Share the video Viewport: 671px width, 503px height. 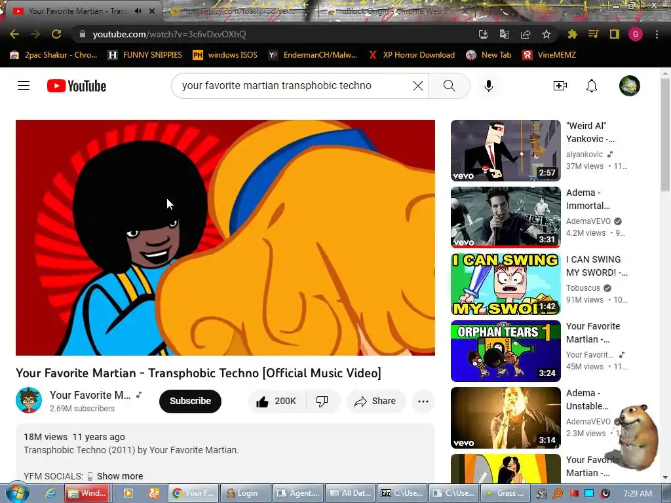click(x=375, y=401)
